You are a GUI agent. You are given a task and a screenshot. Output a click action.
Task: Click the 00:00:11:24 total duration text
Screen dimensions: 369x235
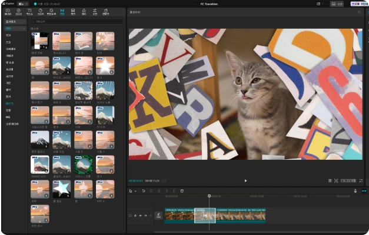click(152, 181)
